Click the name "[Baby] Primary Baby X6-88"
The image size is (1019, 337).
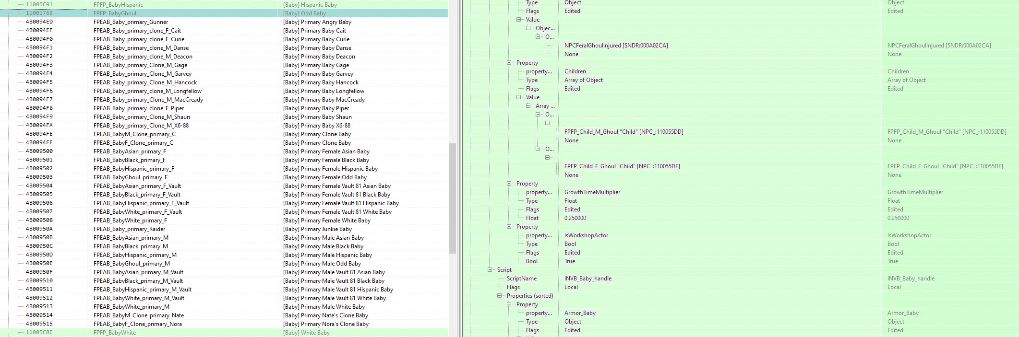click(x=317, y=126)
